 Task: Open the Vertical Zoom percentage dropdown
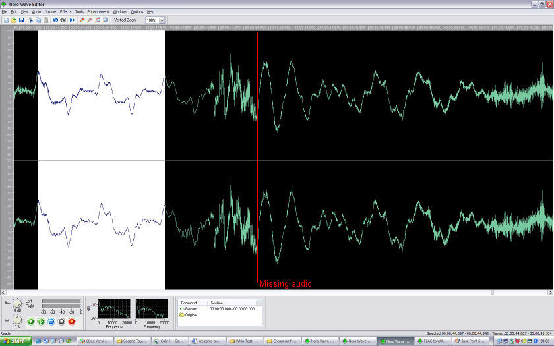point(162,20)
